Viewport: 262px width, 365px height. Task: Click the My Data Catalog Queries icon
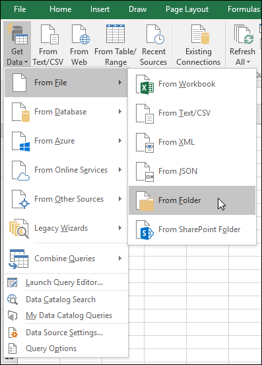tap(13, 315)
